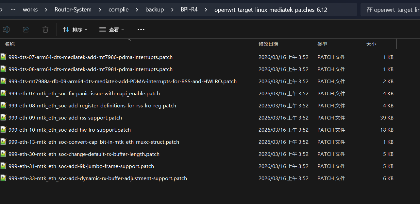Open the 排序 sort dropdown

(75, 29)
